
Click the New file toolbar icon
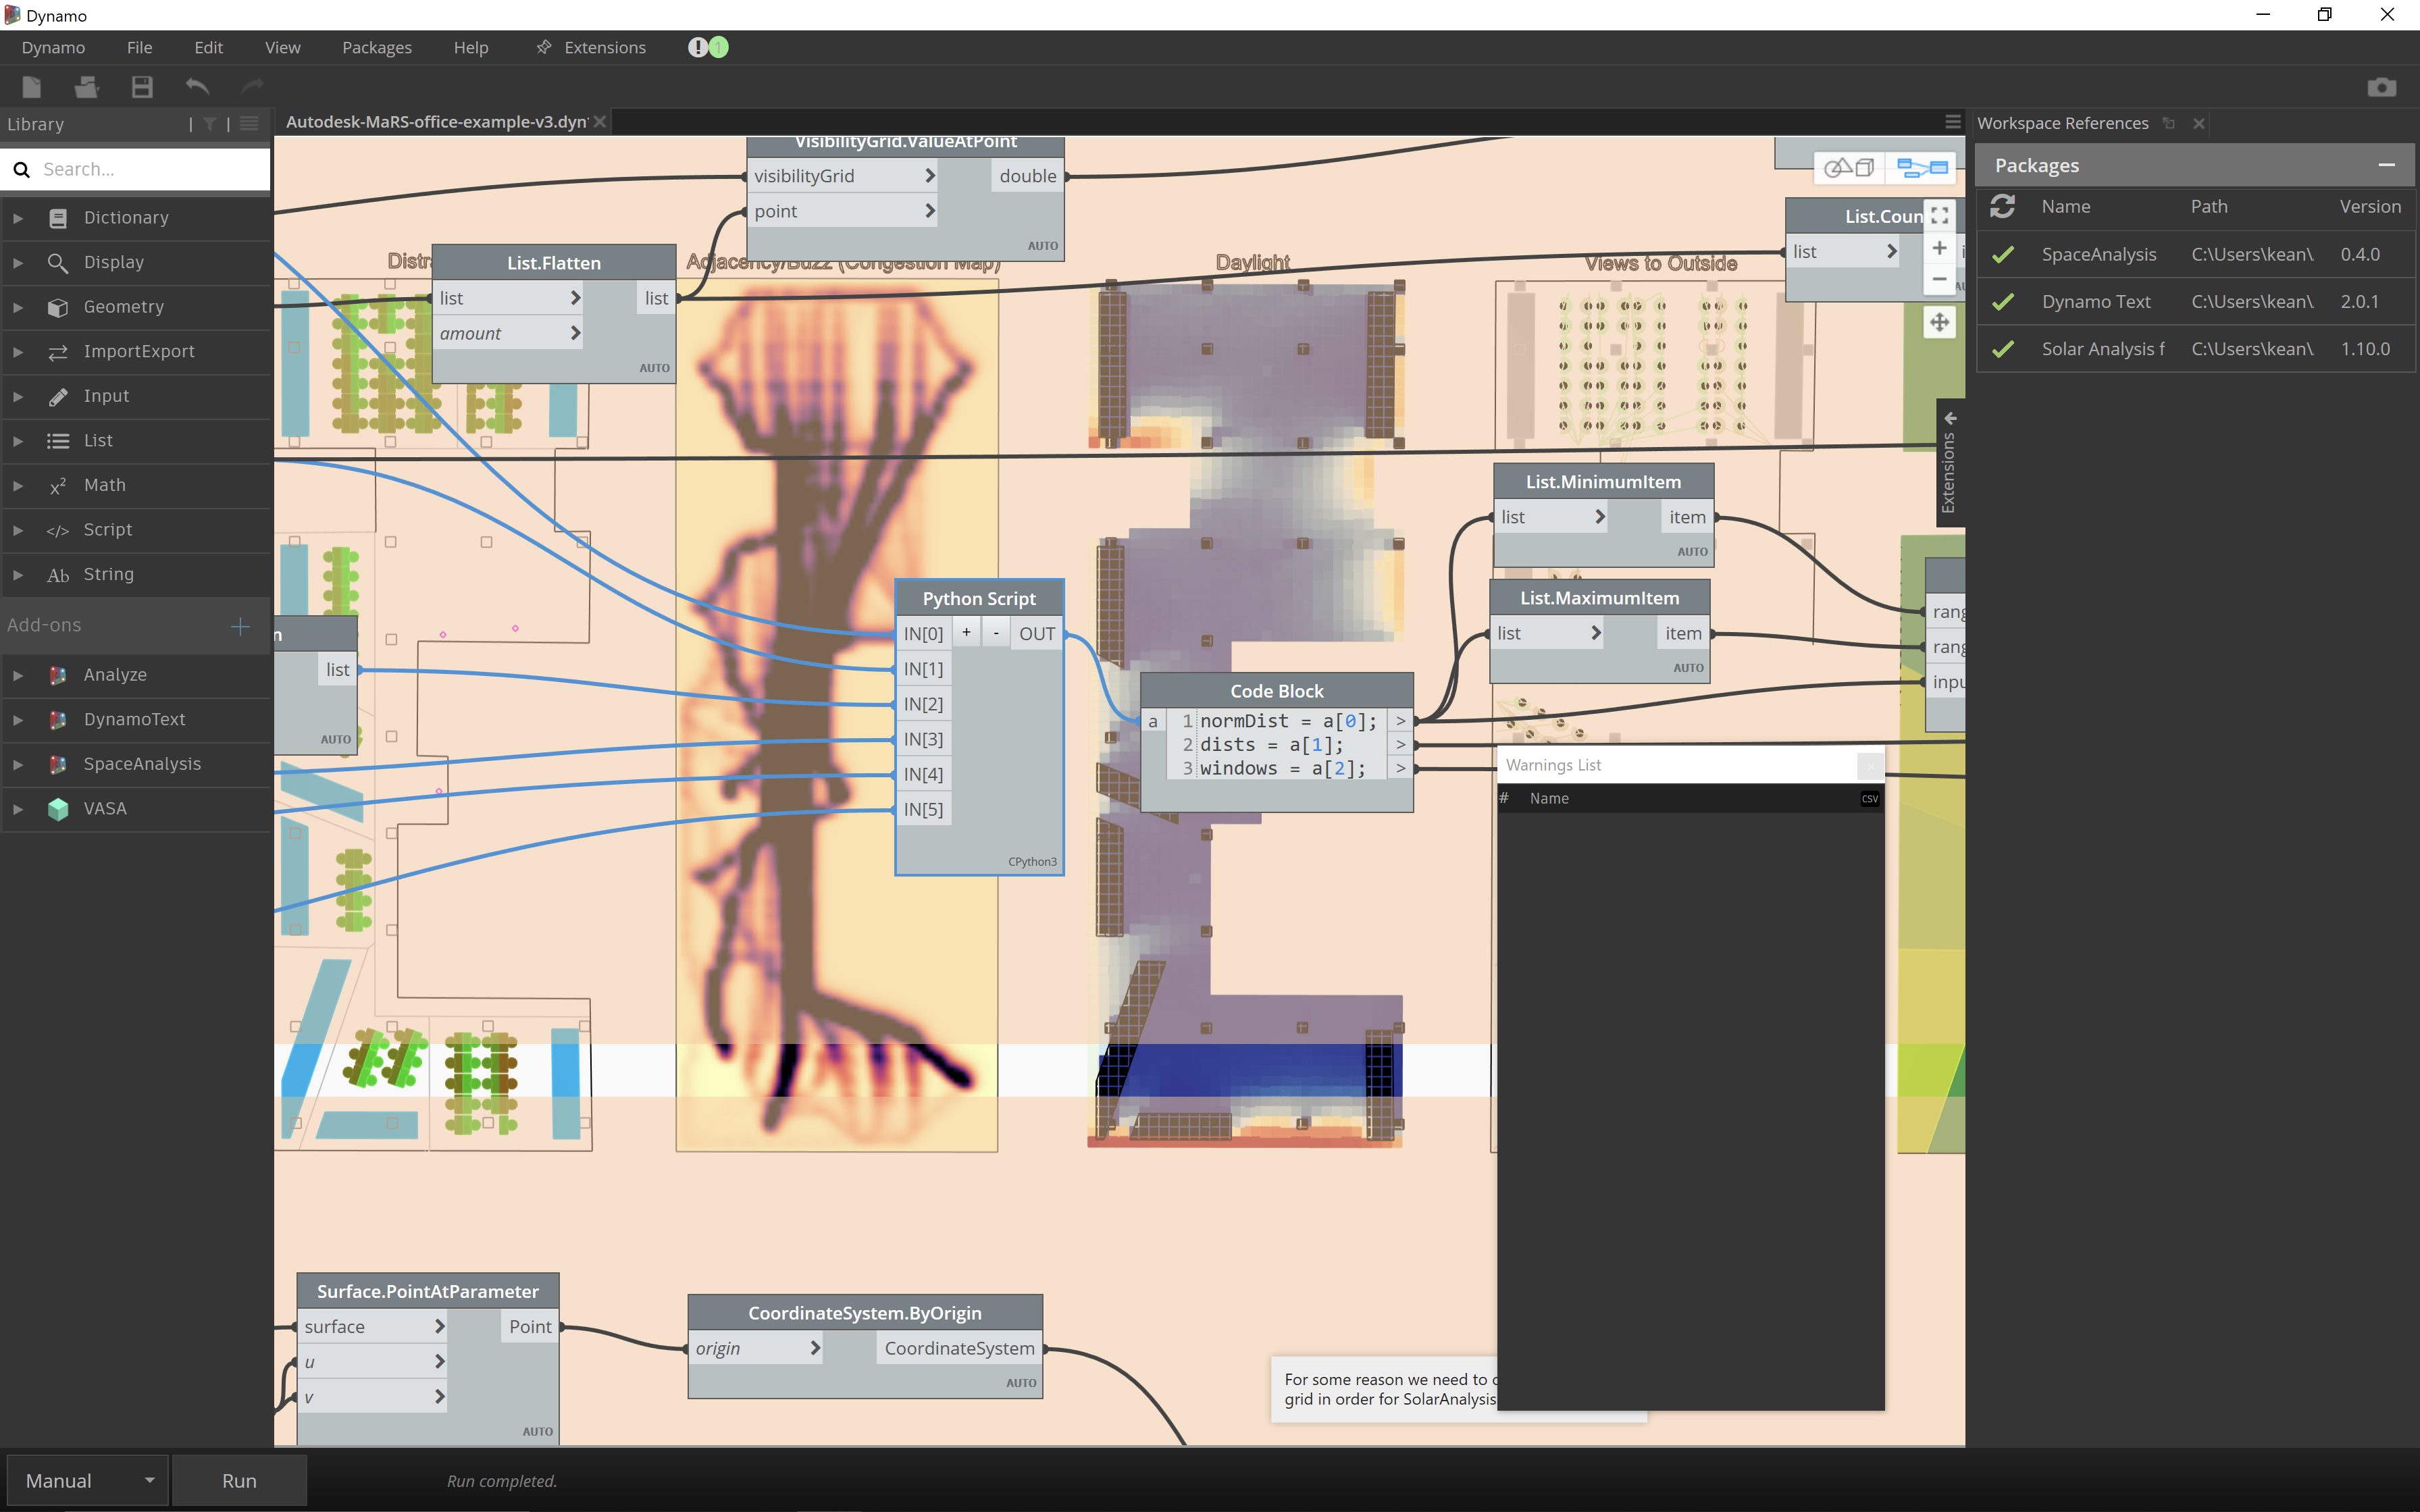pyautogui.click(x=31, y=87)
